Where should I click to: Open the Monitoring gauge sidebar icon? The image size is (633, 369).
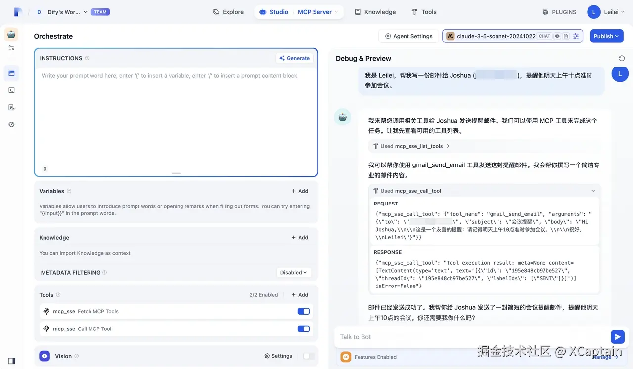[11, 124]
